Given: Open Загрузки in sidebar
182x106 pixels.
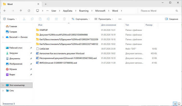Looking at the screenshot, I should 12,53.
